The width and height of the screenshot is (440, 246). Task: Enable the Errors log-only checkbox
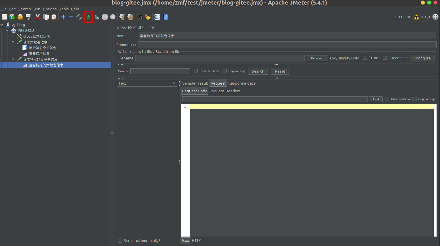coord(365,58)
